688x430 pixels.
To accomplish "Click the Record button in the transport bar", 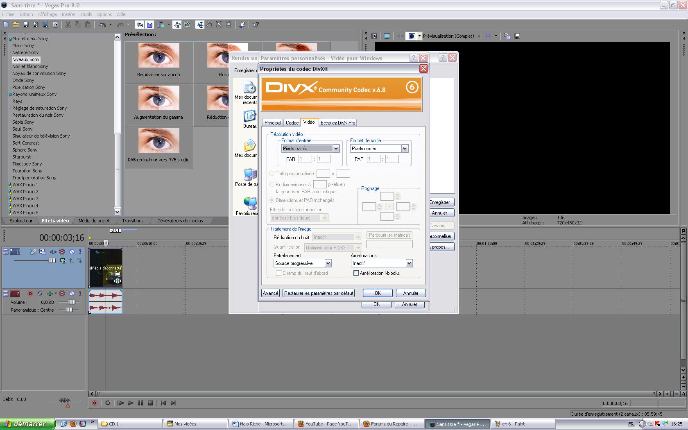I will (95, 403).
